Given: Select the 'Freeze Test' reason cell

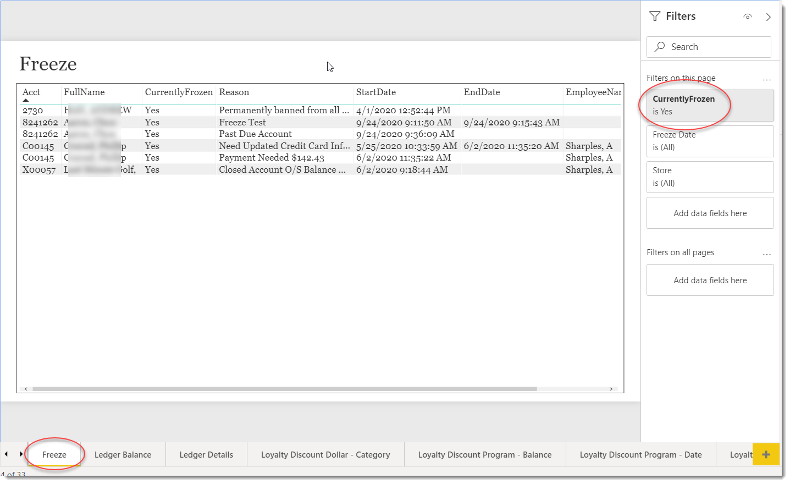Looking at the screenshot, I should point(242,123).
